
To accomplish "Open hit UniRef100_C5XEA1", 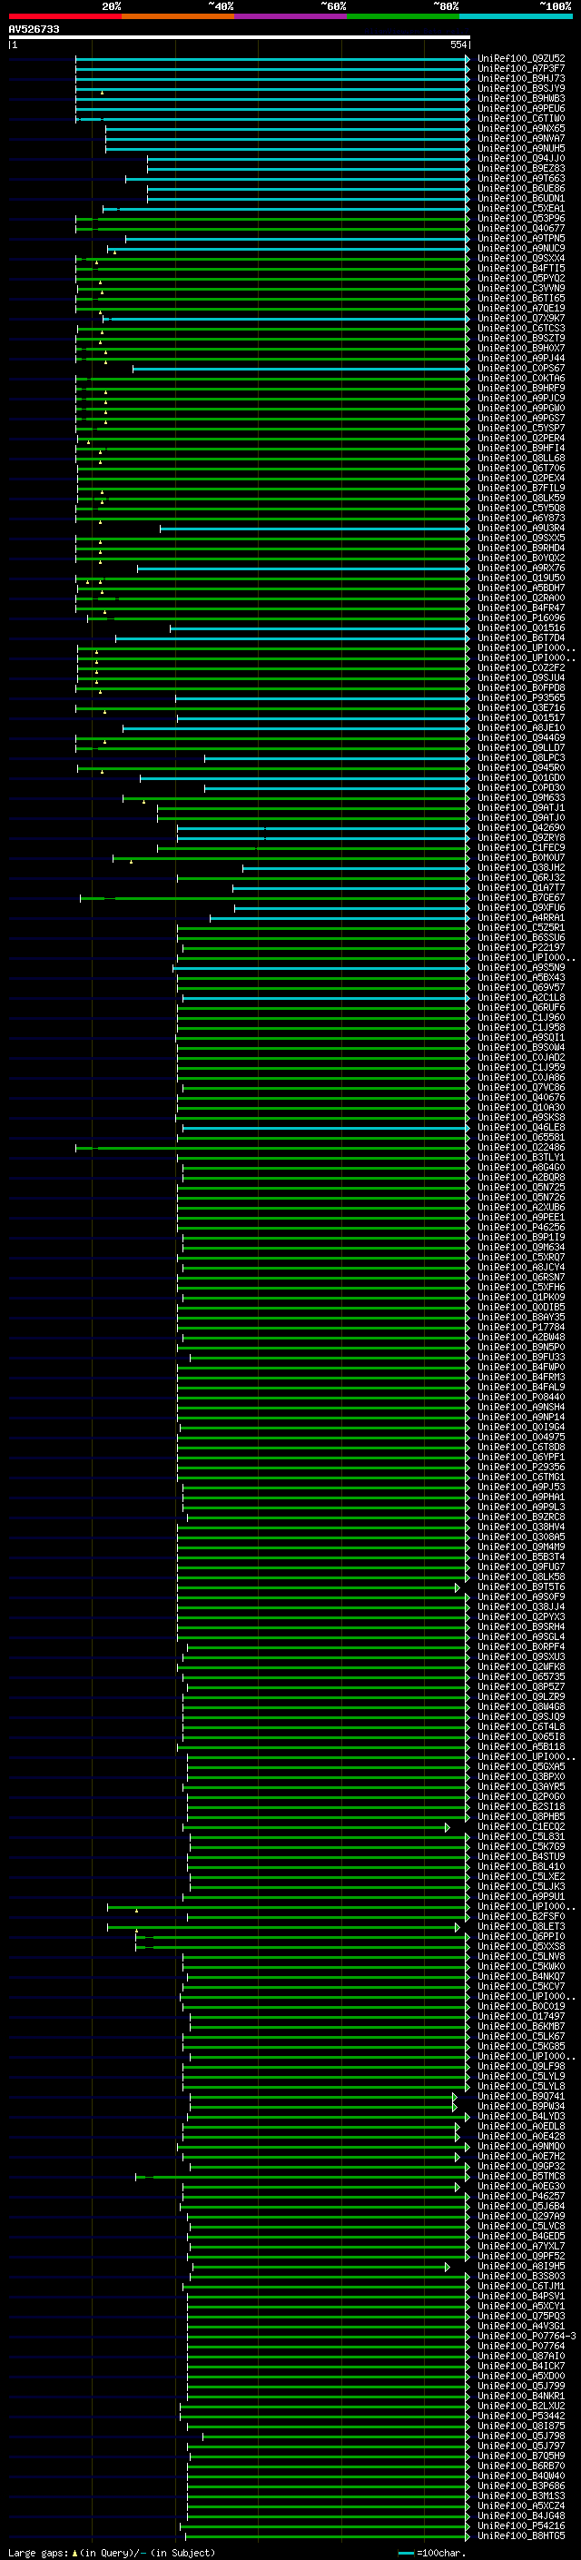I will (521, 209).
